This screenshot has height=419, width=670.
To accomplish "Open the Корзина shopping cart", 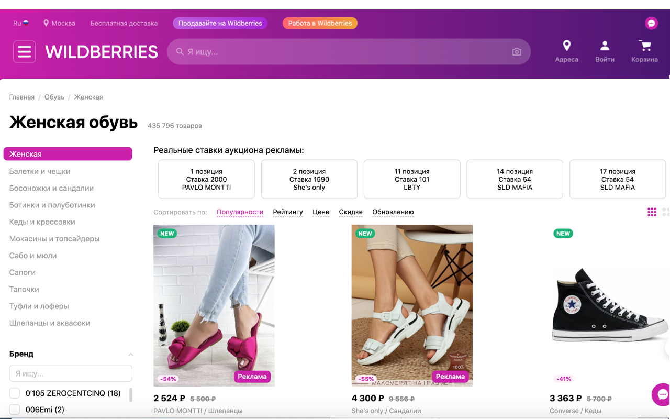I will (644, 51).
